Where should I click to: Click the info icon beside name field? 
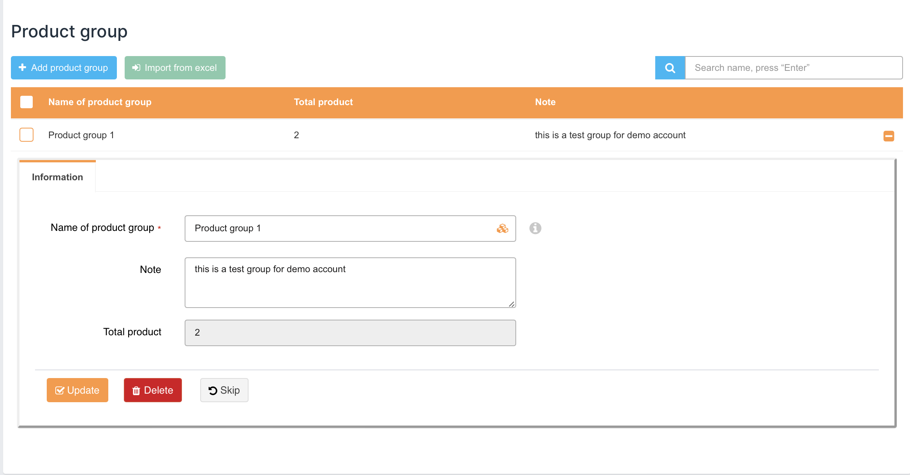(x=535, y=228)
